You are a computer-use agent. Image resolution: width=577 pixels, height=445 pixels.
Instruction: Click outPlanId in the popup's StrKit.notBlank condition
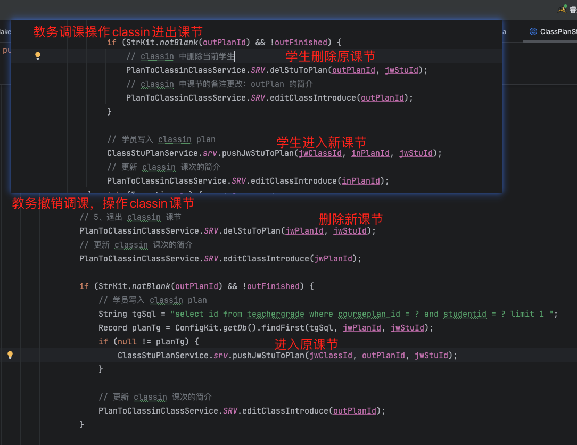pos(224,43)
